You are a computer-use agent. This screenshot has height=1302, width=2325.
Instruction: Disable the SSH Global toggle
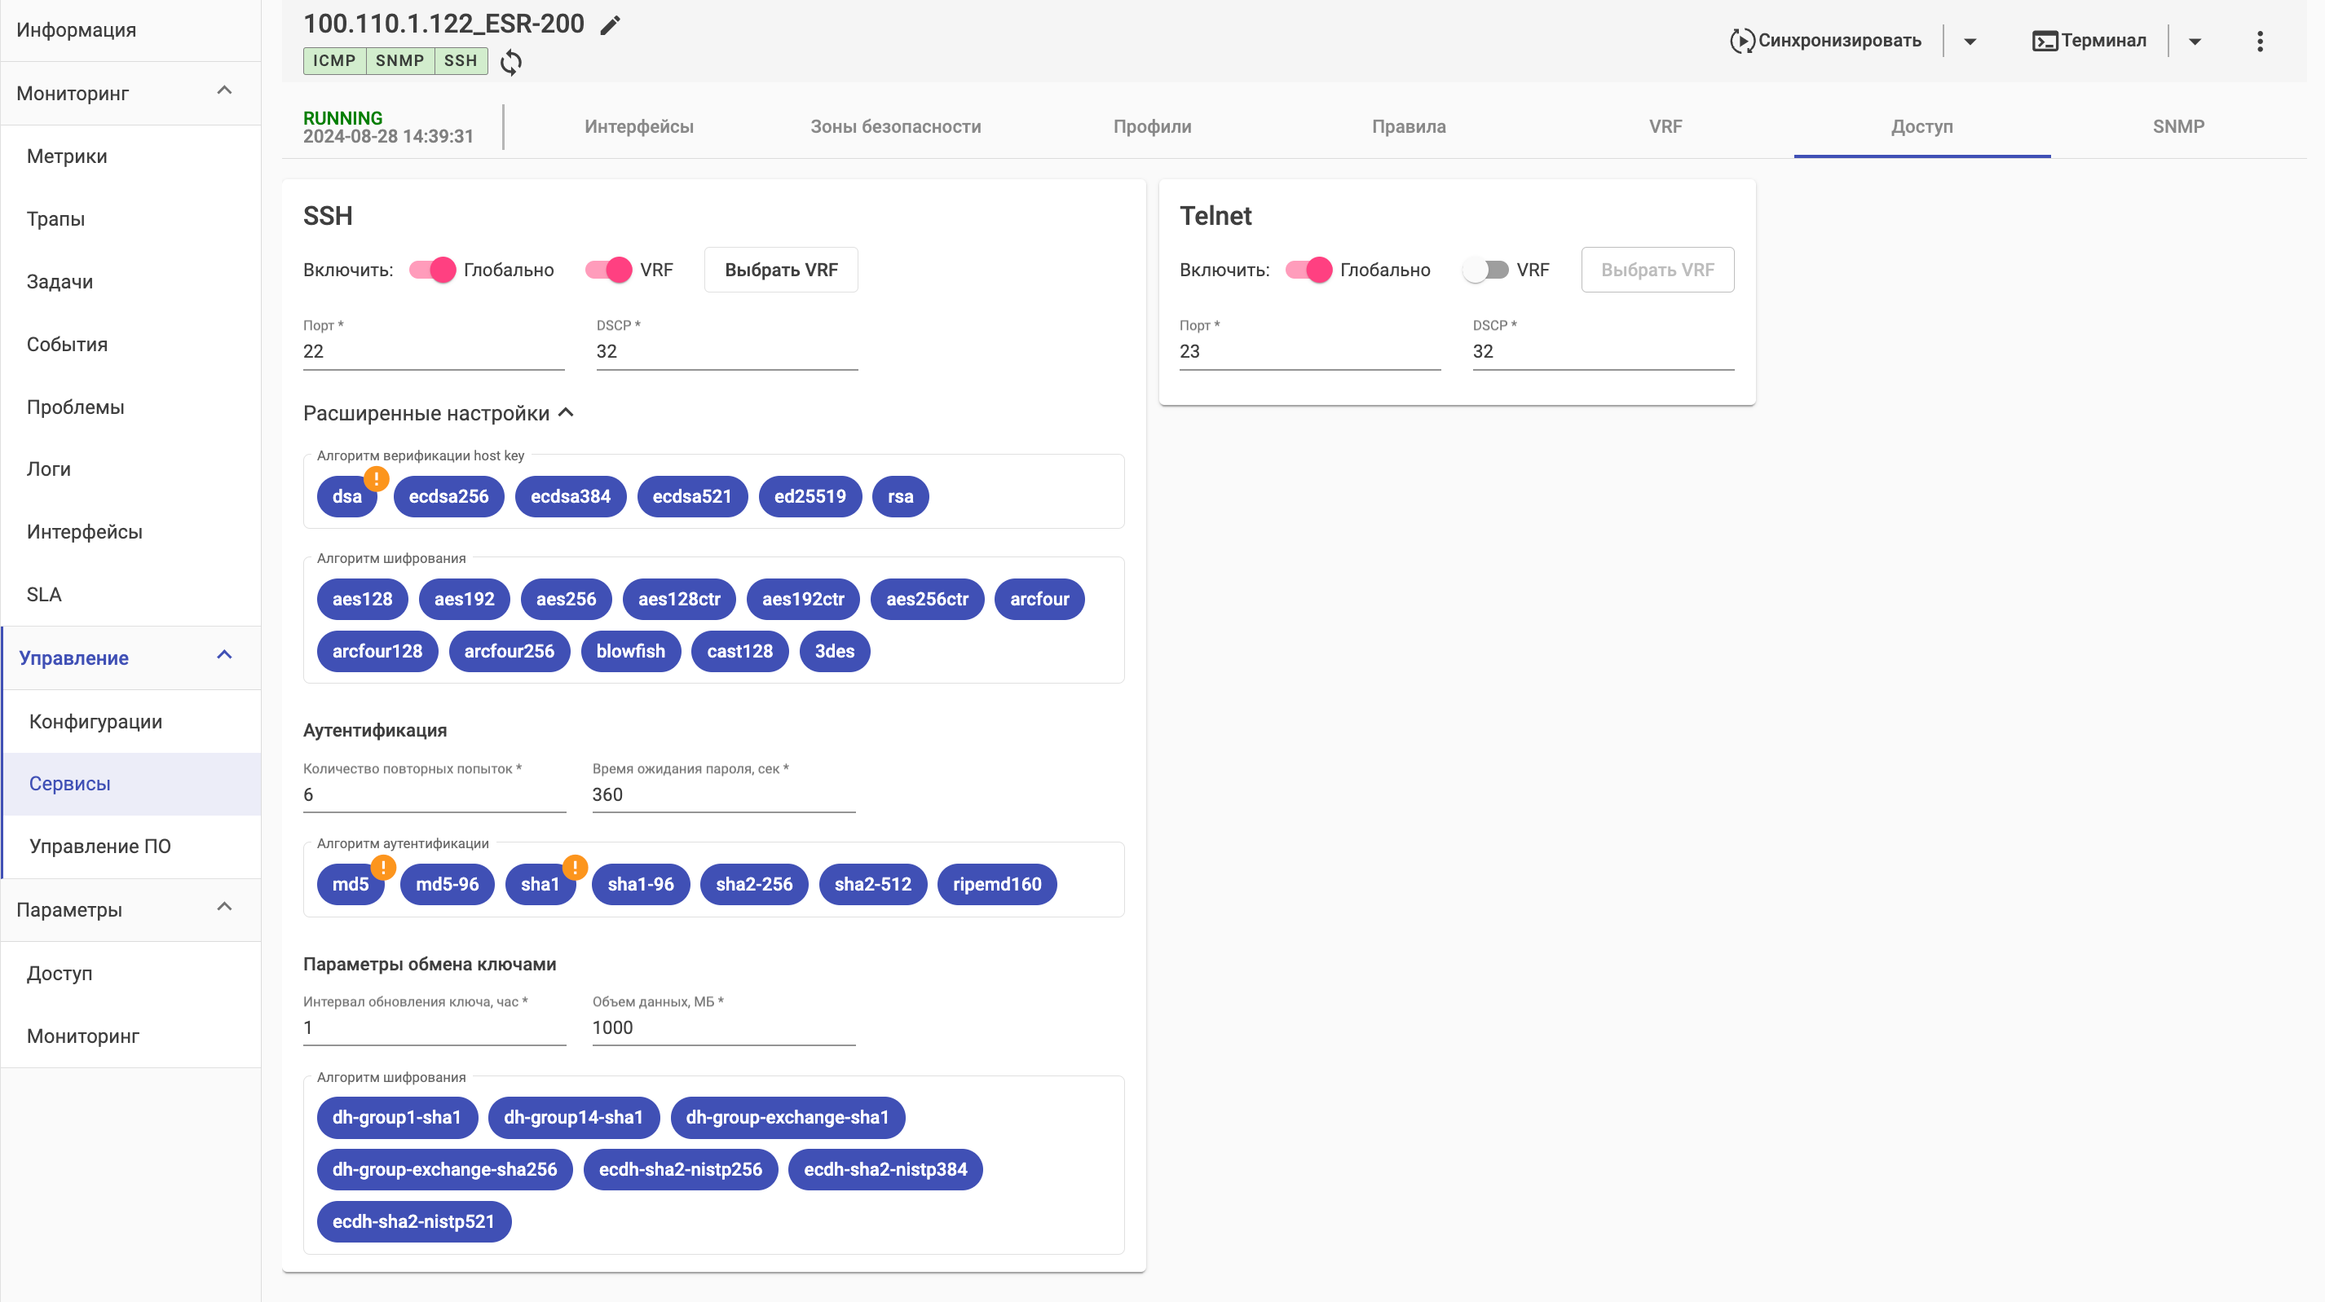[x=432, y=270]
